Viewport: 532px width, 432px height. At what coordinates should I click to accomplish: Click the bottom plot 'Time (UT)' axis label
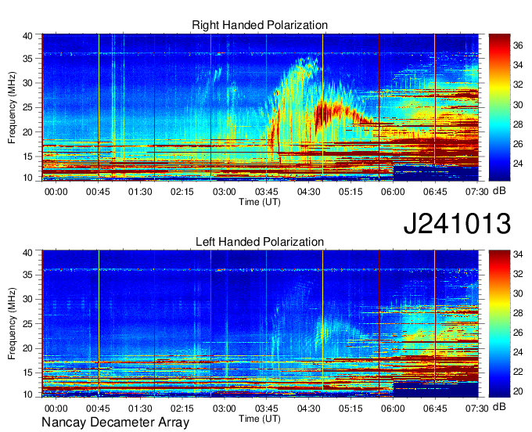(260, 419)
